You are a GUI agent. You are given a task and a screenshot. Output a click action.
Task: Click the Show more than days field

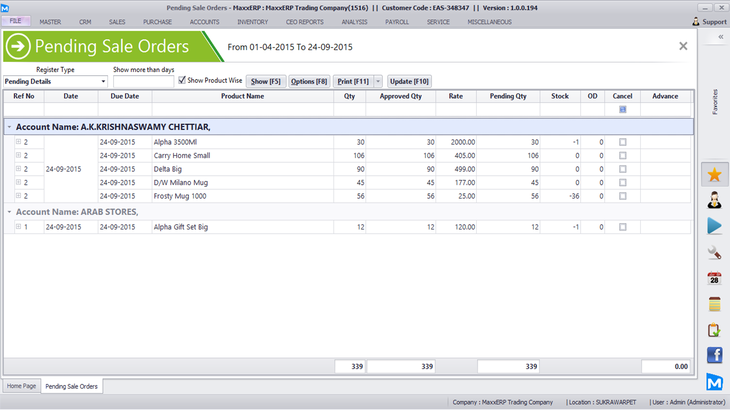(x=143, y=82)
